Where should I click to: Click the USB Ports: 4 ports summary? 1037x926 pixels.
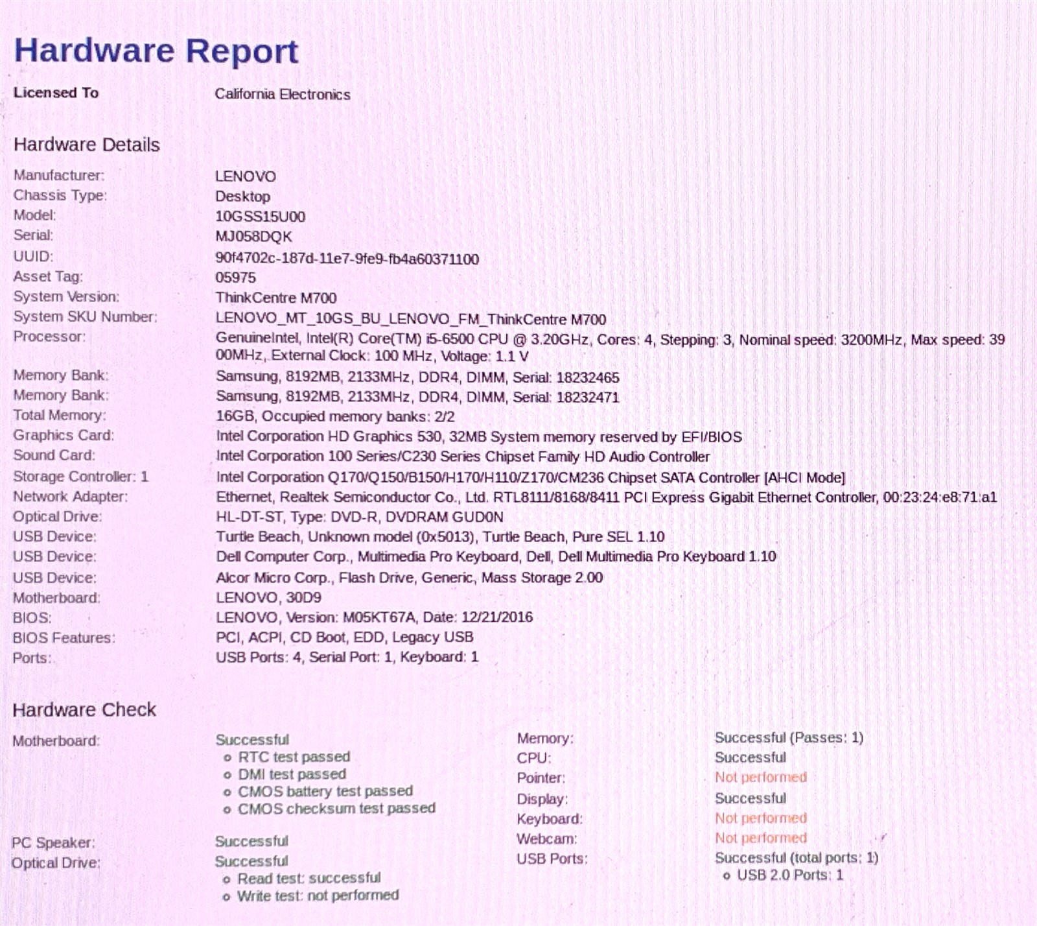(x=347, y=657)
